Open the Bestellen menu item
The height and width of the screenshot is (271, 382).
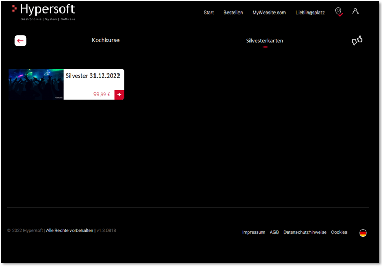coord(233,13)
